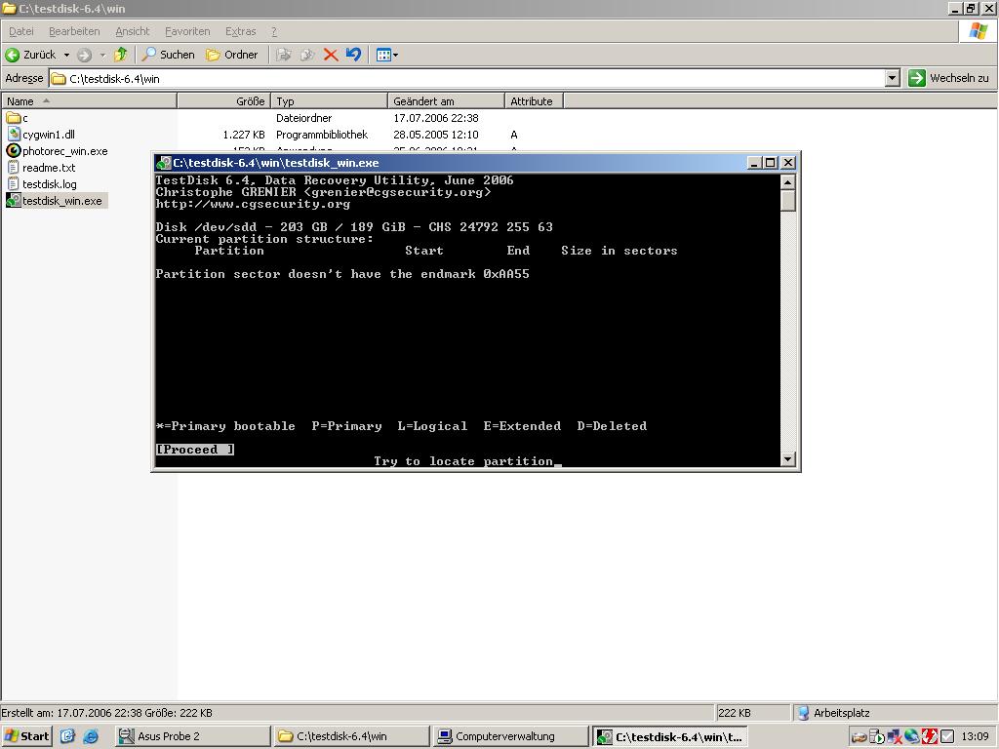Screen dimensions: 999x749
Task: Open the ? help menu
Action: (274, 31)
